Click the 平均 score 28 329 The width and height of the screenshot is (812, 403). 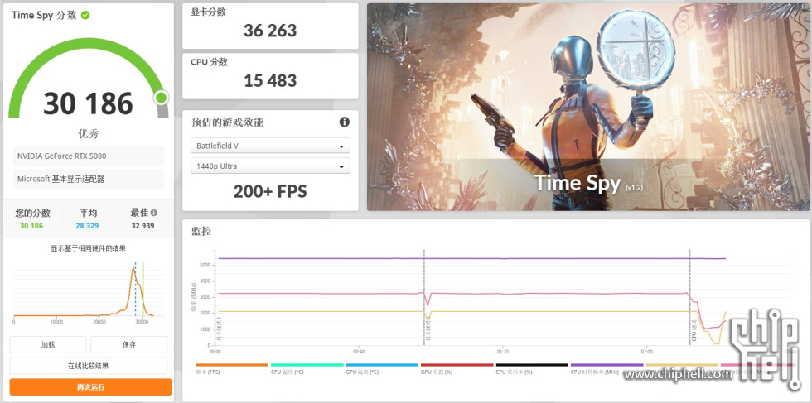[88, 226]
